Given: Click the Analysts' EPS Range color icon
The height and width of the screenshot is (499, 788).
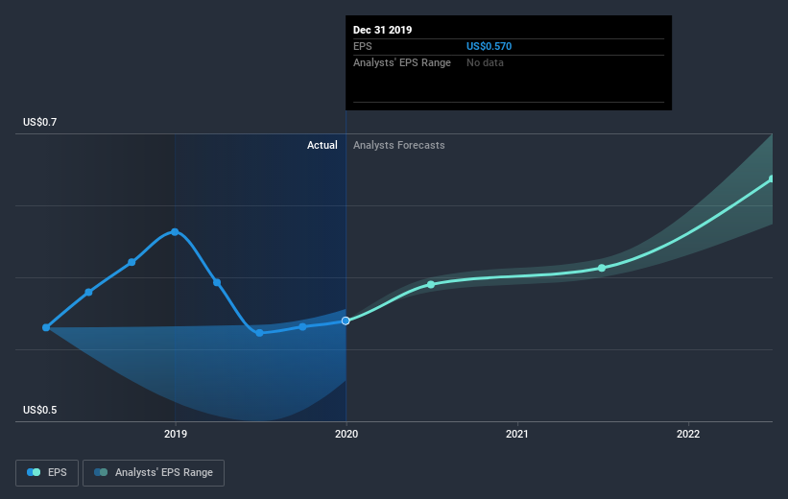Looking at the screenshot, I should tap(101, 472).
